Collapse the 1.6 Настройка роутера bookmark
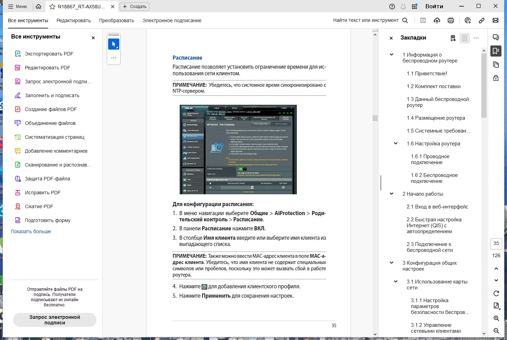 coord(396,143)
